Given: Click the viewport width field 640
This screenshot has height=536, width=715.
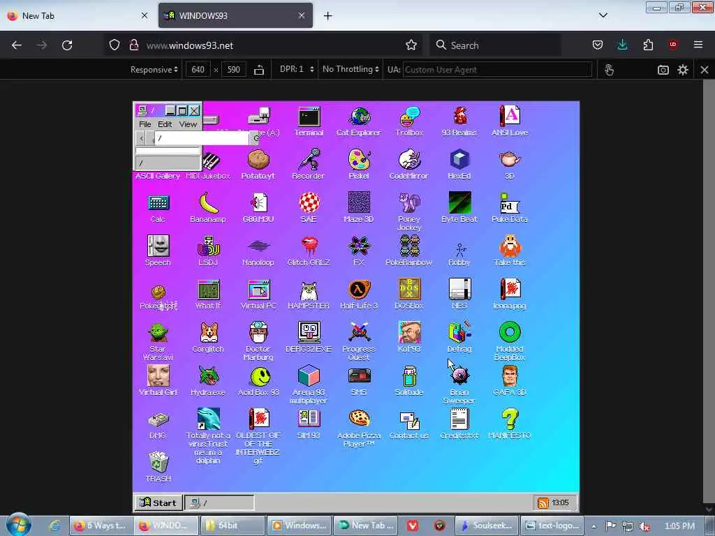Looking at the screenshot, I should [x=198, y=70].
